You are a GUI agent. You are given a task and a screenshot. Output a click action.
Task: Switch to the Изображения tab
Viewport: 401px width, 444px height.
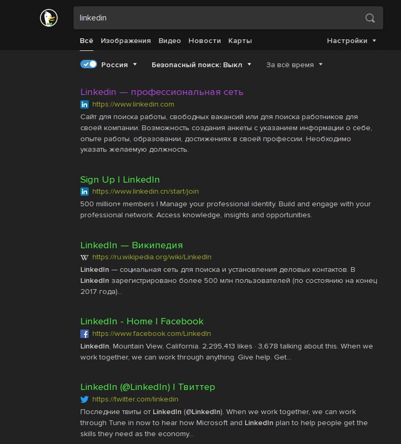tap(126, 41)
